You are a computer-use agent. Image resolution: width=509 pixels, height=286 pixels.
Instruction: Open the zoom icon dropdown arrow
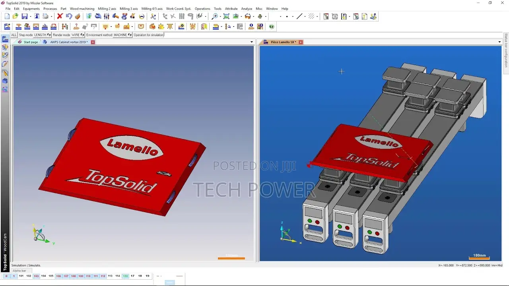pos(220,17)
